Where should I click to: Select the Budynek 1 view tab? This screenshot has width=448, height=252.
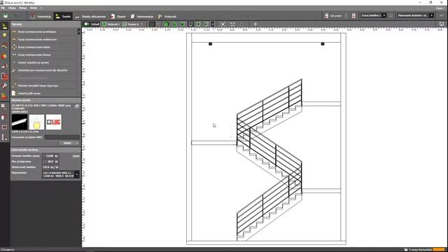(111, 24)
